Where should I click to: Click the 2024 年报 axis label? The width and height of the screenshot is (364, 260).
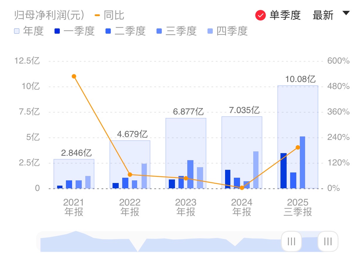tap(242, 207)
